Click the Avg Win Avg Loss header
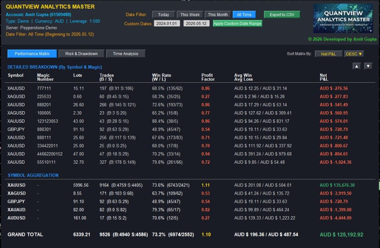 tap(243, 77)
